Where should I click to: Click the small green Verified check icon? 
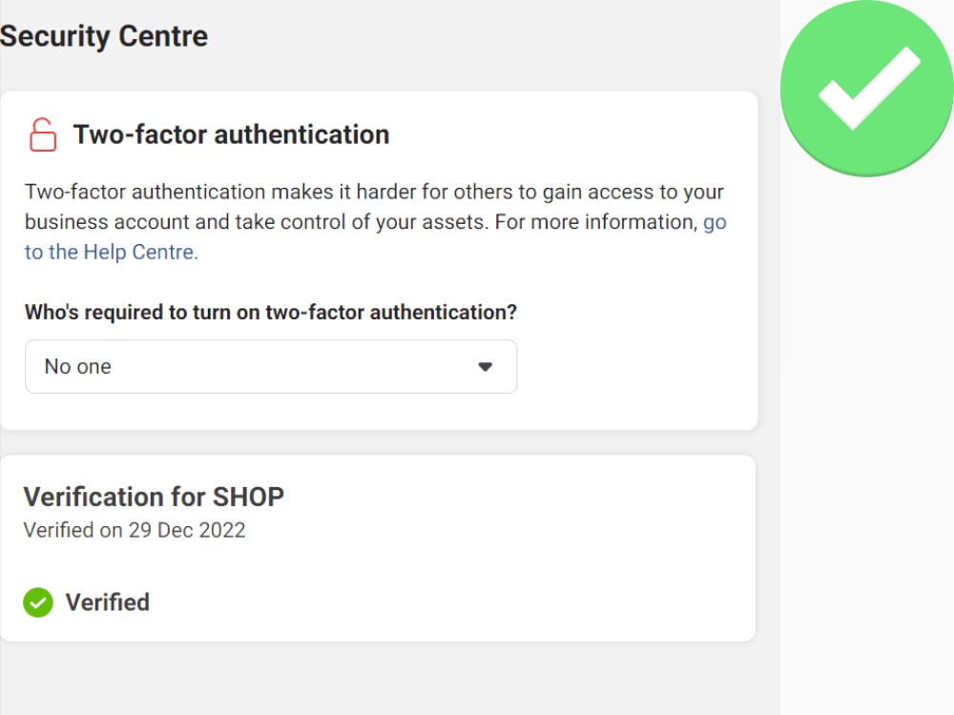pyautogui.click(x=38, y=603)
